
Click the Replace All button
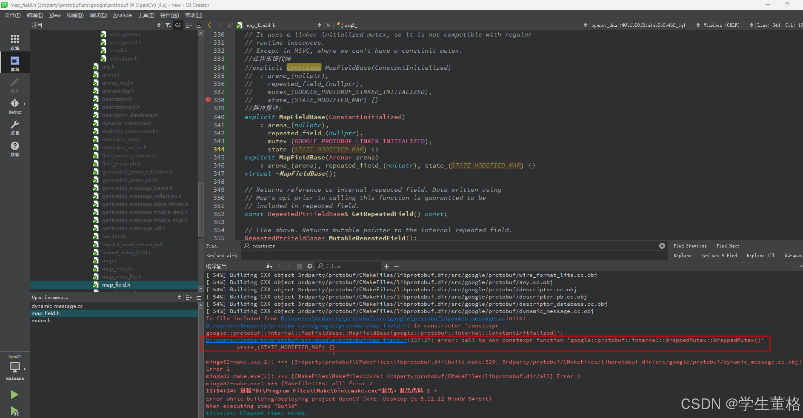(760, 256)
